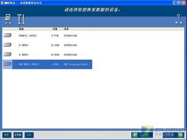Select the "PQI USB (H:, FAT32)" entry
The image size is (187, 140).
pos(29,64)
